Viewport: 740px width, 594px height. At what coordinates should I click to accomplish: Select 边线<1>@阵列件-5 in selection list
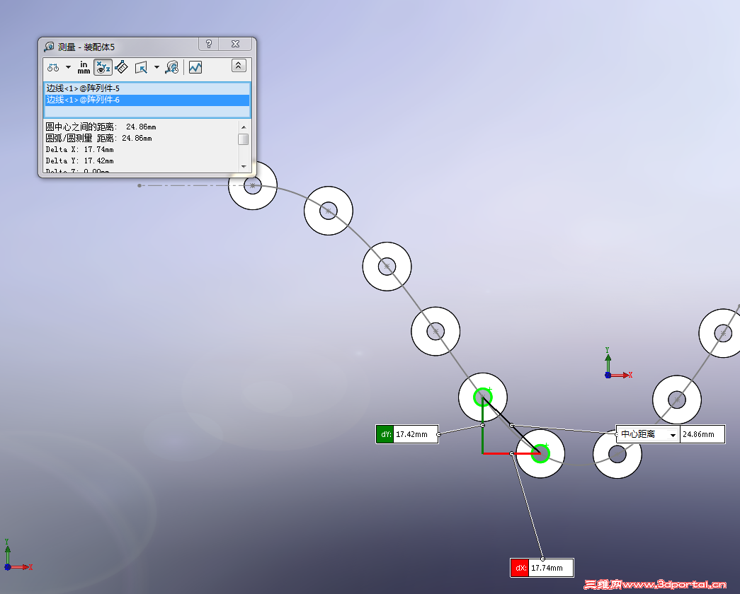[x=147, y=88]
